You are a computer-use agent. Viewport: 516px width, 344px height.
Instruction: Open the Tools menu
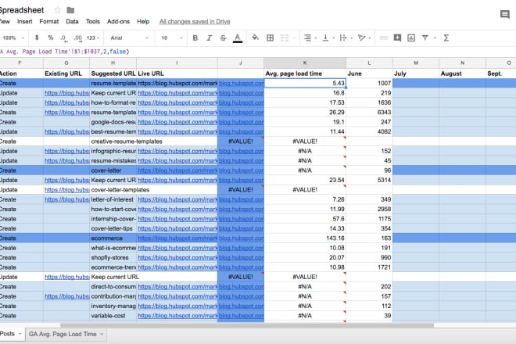(93, 21)
